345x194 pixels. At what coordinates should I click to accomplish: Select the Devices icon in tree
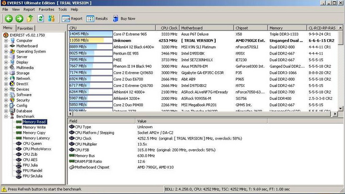[x=12, y=89]
